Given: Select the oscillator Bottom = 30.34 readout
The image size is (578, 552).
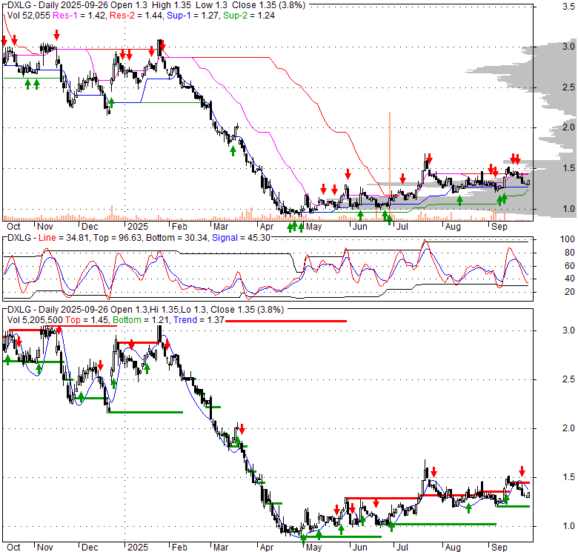Looking at the screenshot, I should [x=176, y=238].
